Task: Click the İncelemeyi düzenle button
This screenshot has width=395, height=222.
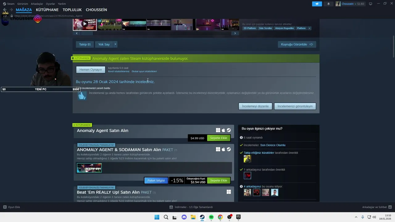Action: [x=255, y=106]
